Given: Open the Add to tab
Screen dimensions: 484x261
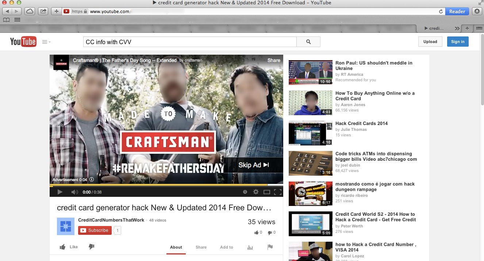Looking at the screenshot, I should (x=226, y=247).
